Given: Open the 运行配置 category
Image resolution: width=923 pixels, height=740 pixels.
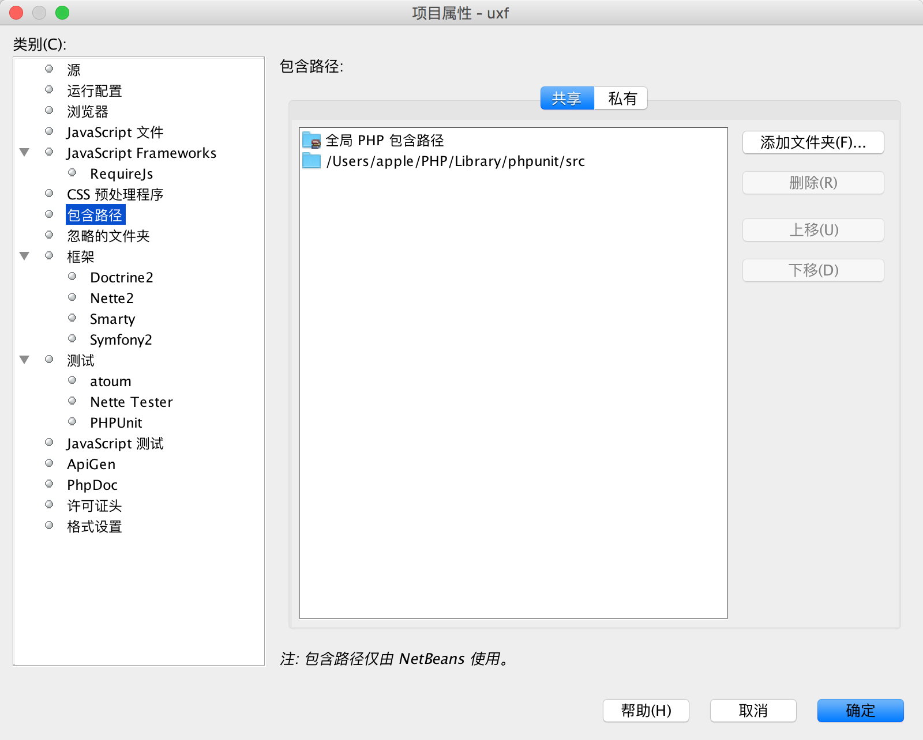Looking at the screenshot, I should 95,90.
